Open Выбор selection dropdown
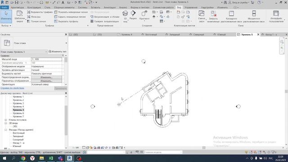 [x=6, y=26]
